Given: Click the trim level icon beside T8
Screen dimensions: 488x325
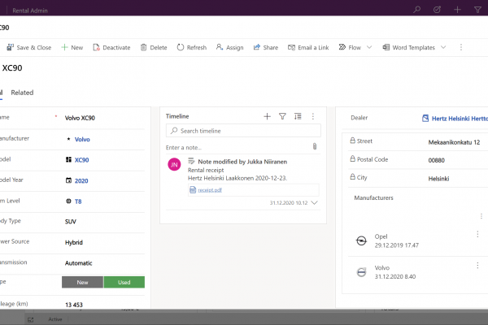Looking at the screenshot, I should (x=68, y=201).
